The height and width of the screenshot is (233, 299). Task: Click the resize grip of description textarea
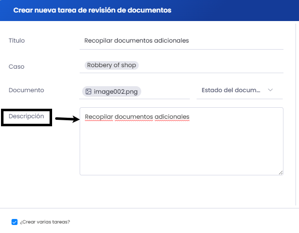(x=280, y=172)
